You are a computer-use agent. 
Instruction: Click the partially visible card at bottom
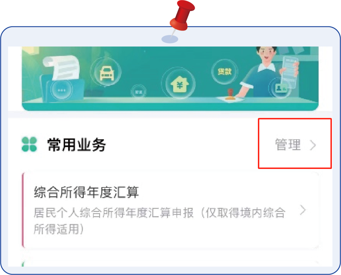[x=170, y=264]
